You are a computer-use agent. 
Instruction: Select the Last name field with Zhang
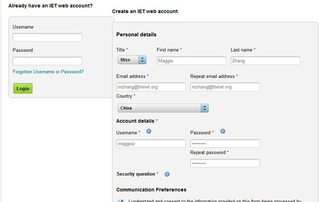click(265, 61)
